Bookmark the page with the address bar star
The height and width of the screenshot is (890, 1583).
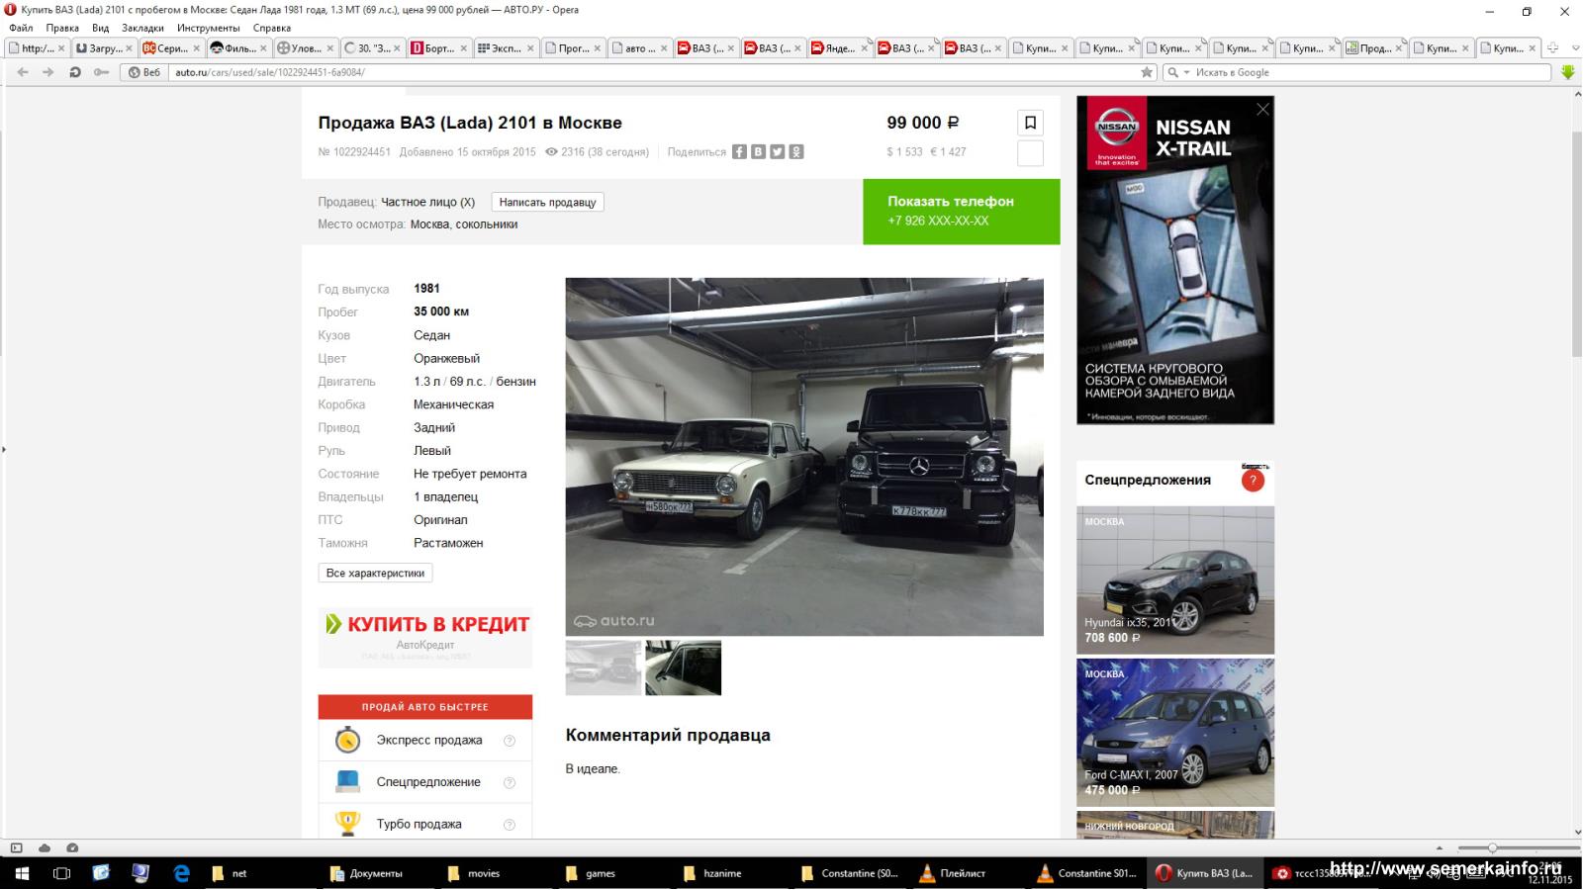tap(1147, 72)
